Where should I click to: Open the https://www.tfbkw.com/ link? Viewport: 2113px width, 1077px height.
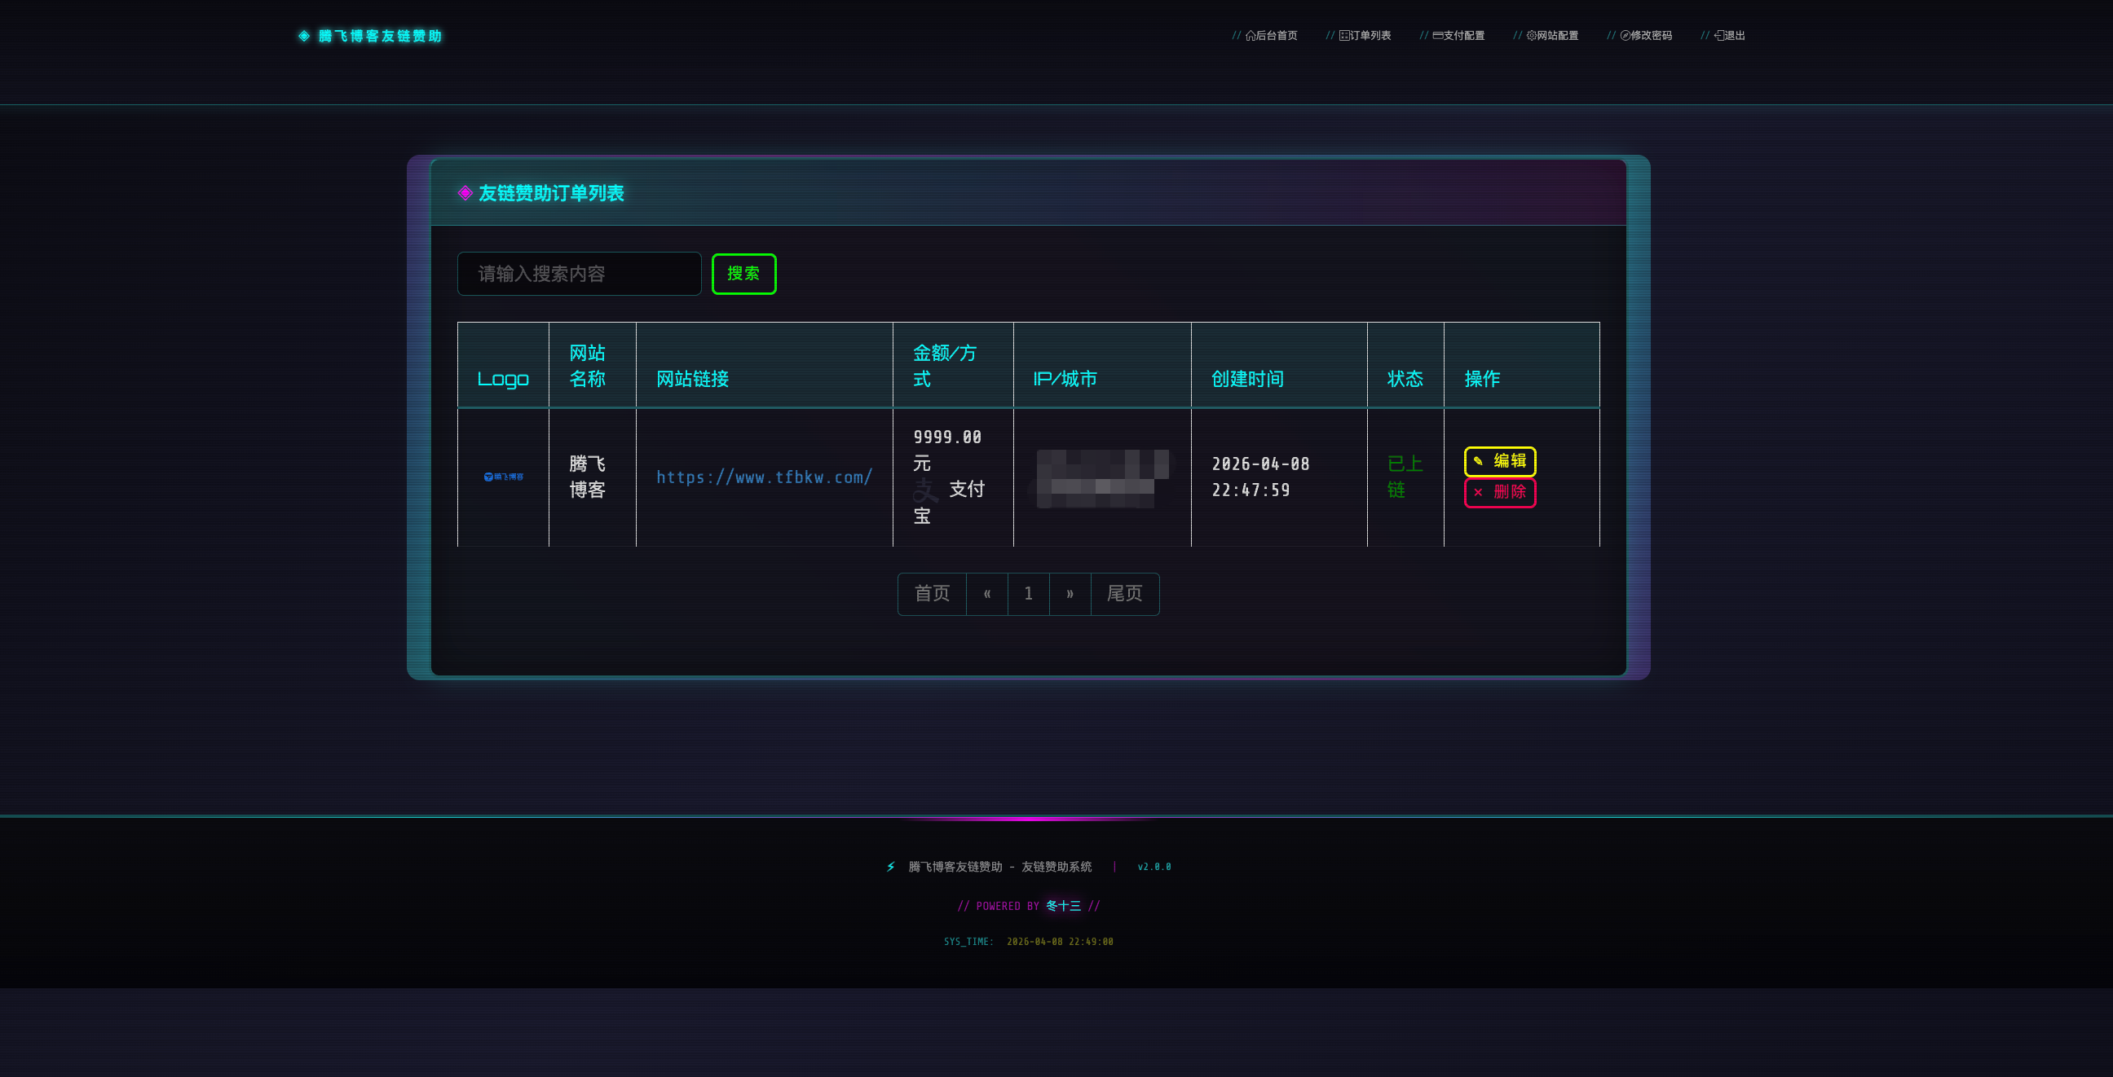[764, 477]
